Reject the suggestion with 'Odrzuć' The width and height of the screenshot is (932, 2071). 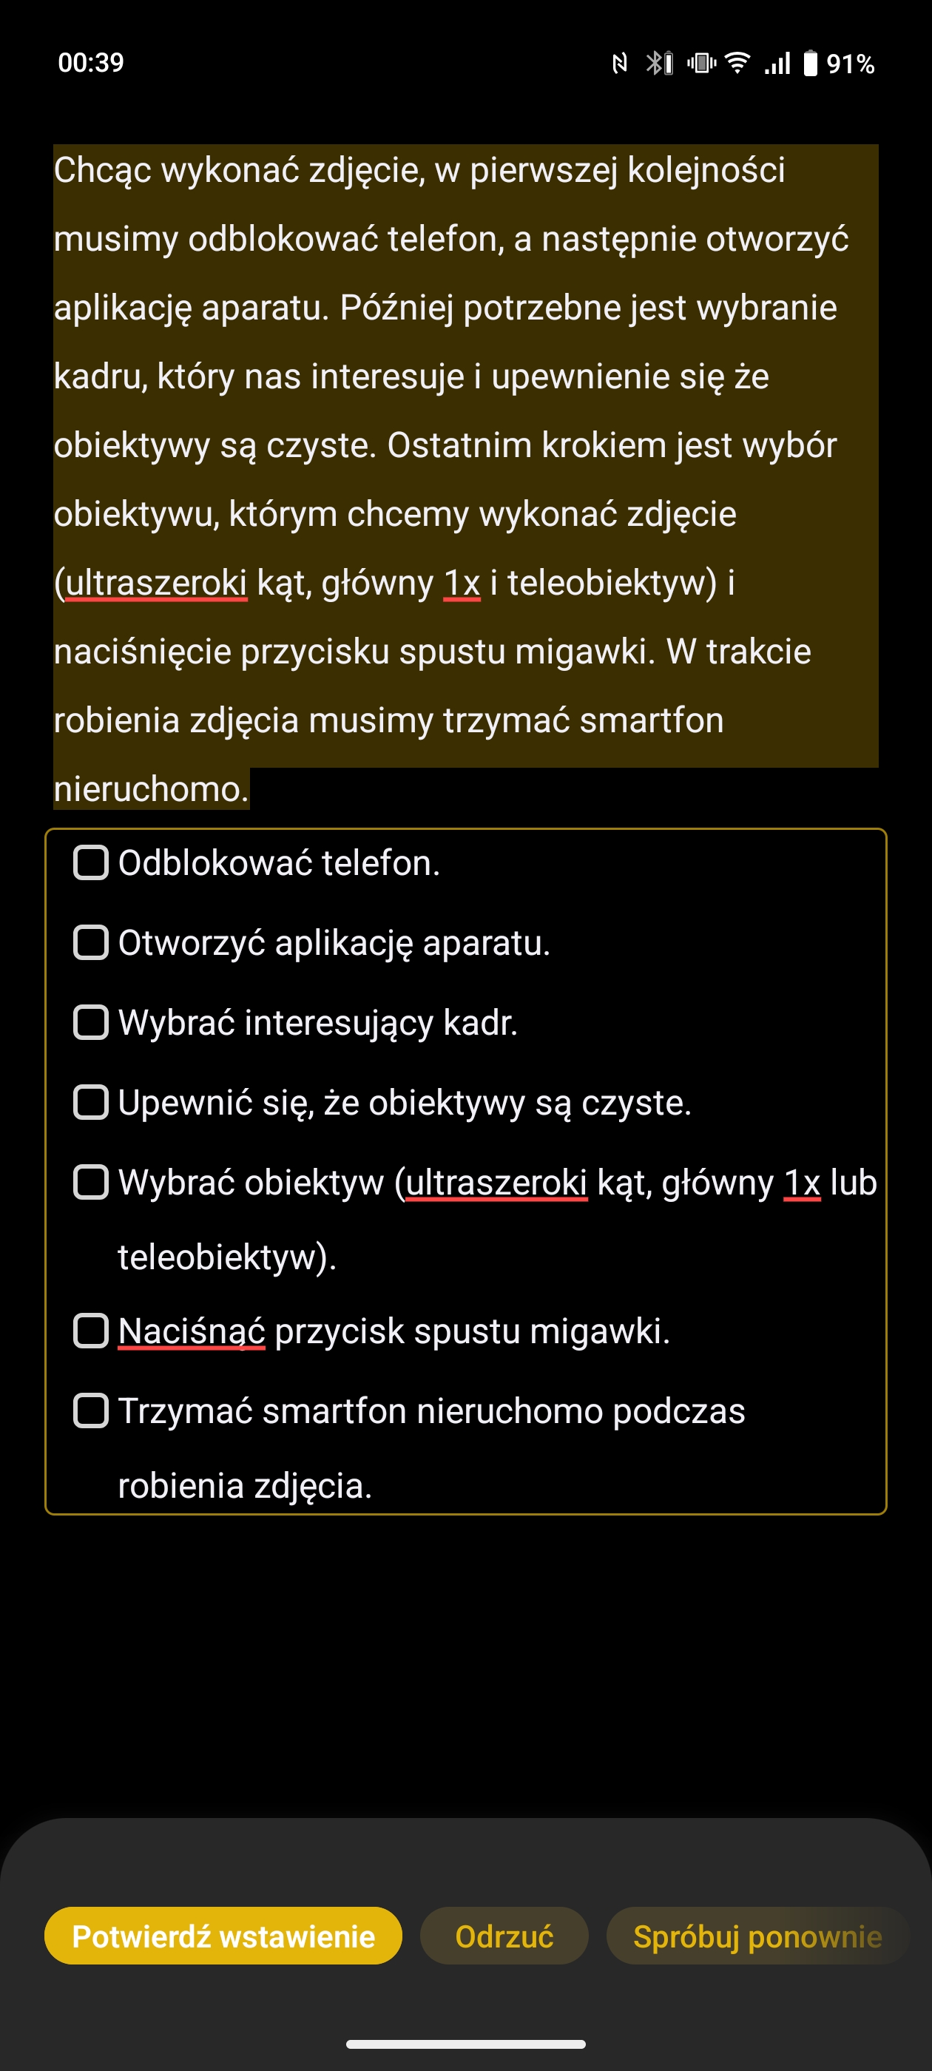(x=504, y=1936)
